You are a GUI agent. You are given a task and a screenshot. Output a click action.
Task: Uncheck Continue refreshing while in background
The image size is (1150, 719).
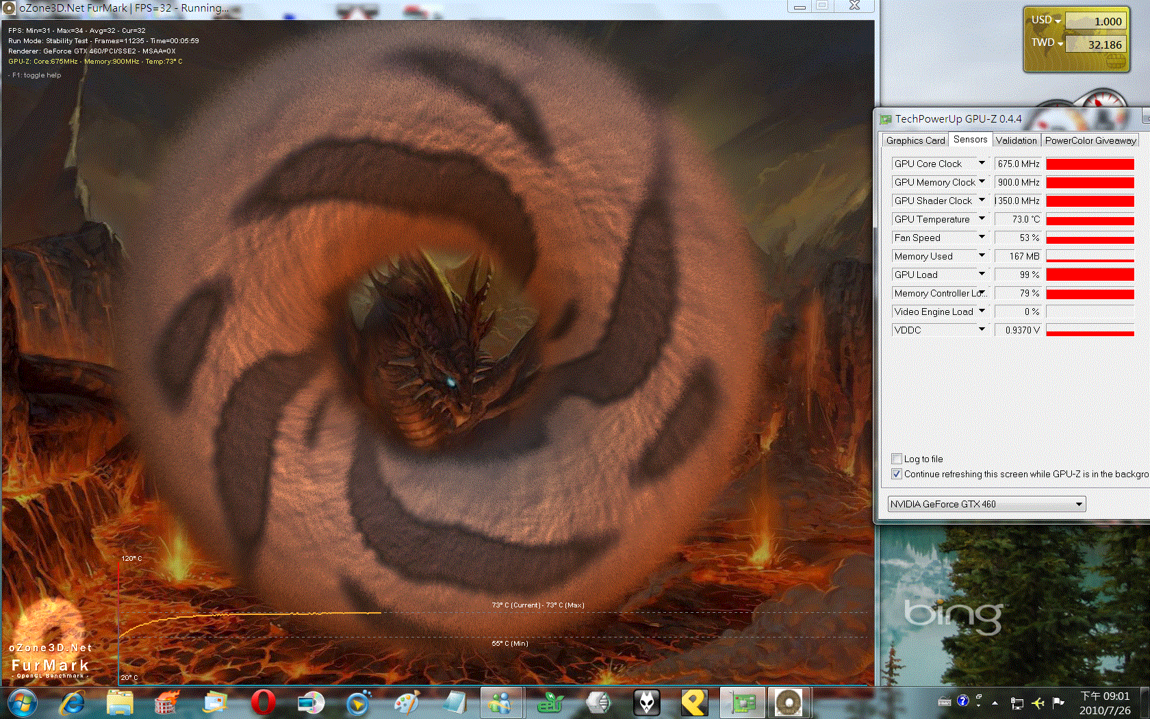897,474
